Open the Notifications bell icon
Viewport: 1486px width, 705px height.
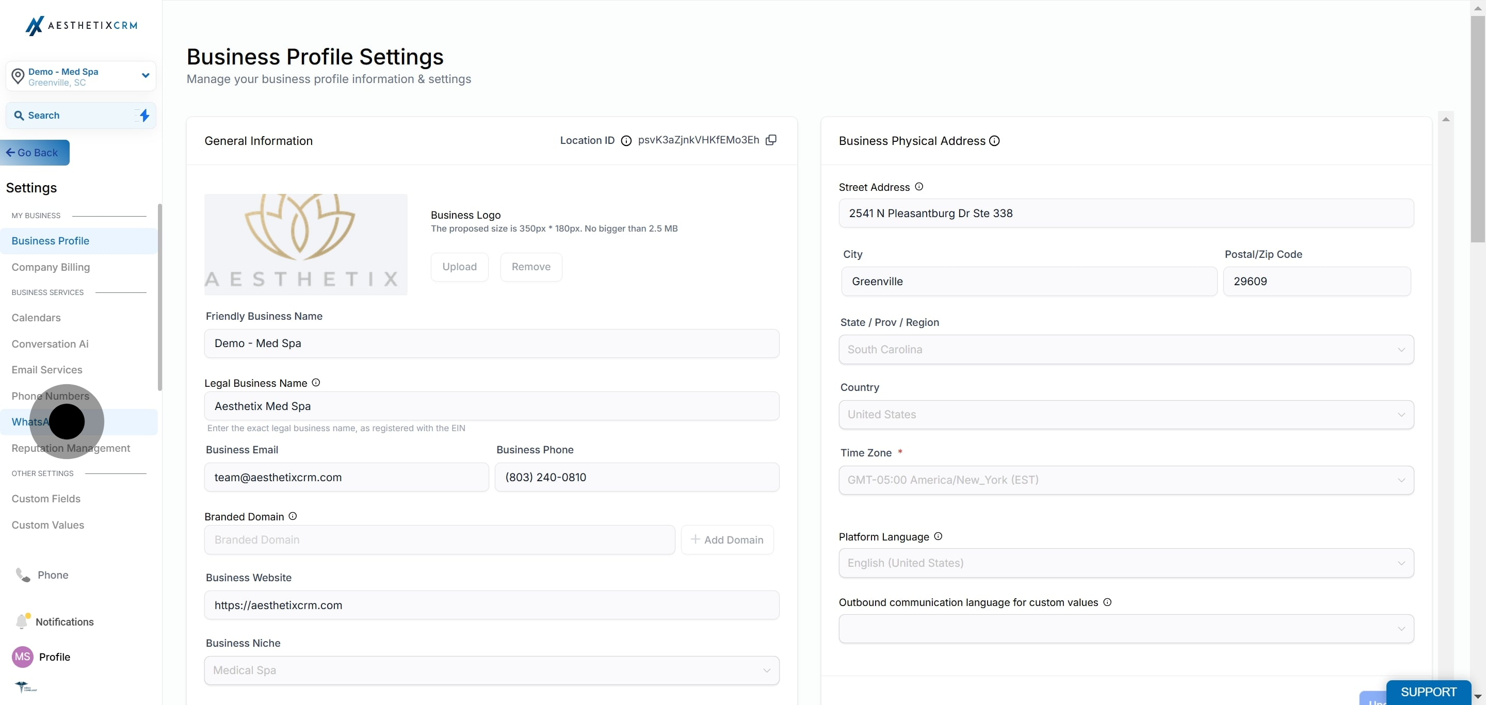(x=22, y=621)
